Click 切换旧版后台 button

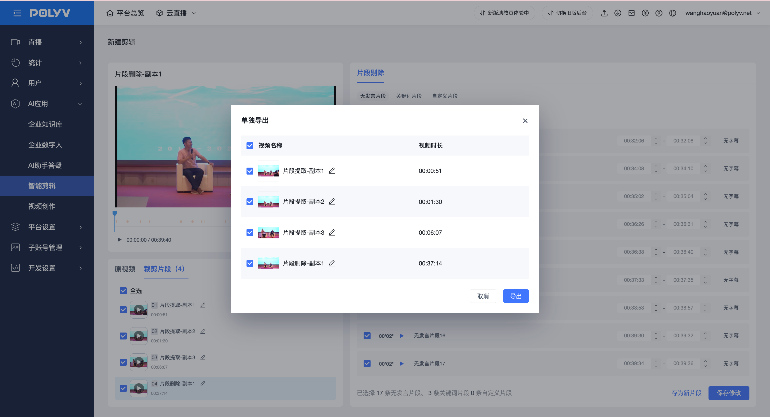(567, 13)
